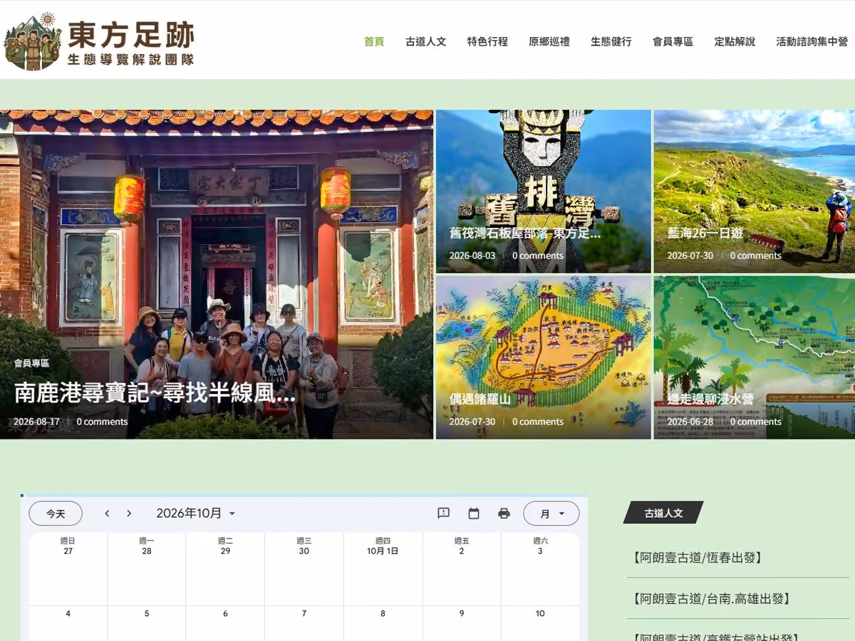Open the 2026年10月 month picker dropdown
Image resolution: width=855 pixels, height=641 pixels.
coord(196,514)
